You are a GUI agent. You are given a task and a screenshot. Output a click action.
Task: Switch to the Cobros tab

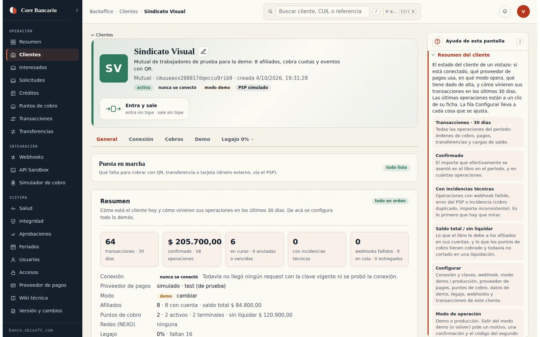click(174, 139)
